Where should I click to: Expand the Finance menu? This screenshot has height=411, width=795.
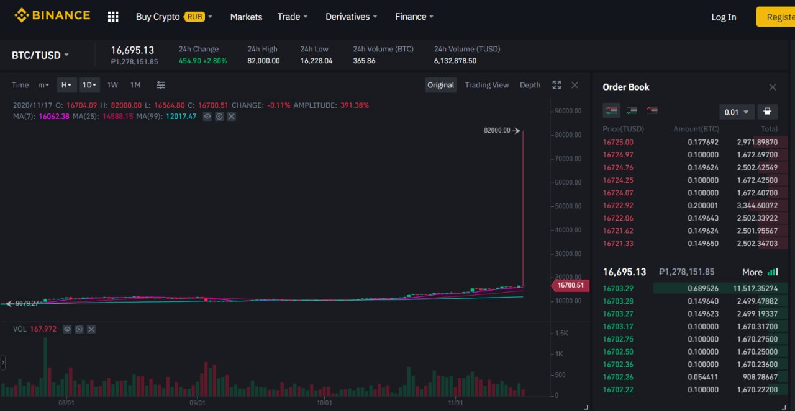[414, 17]
